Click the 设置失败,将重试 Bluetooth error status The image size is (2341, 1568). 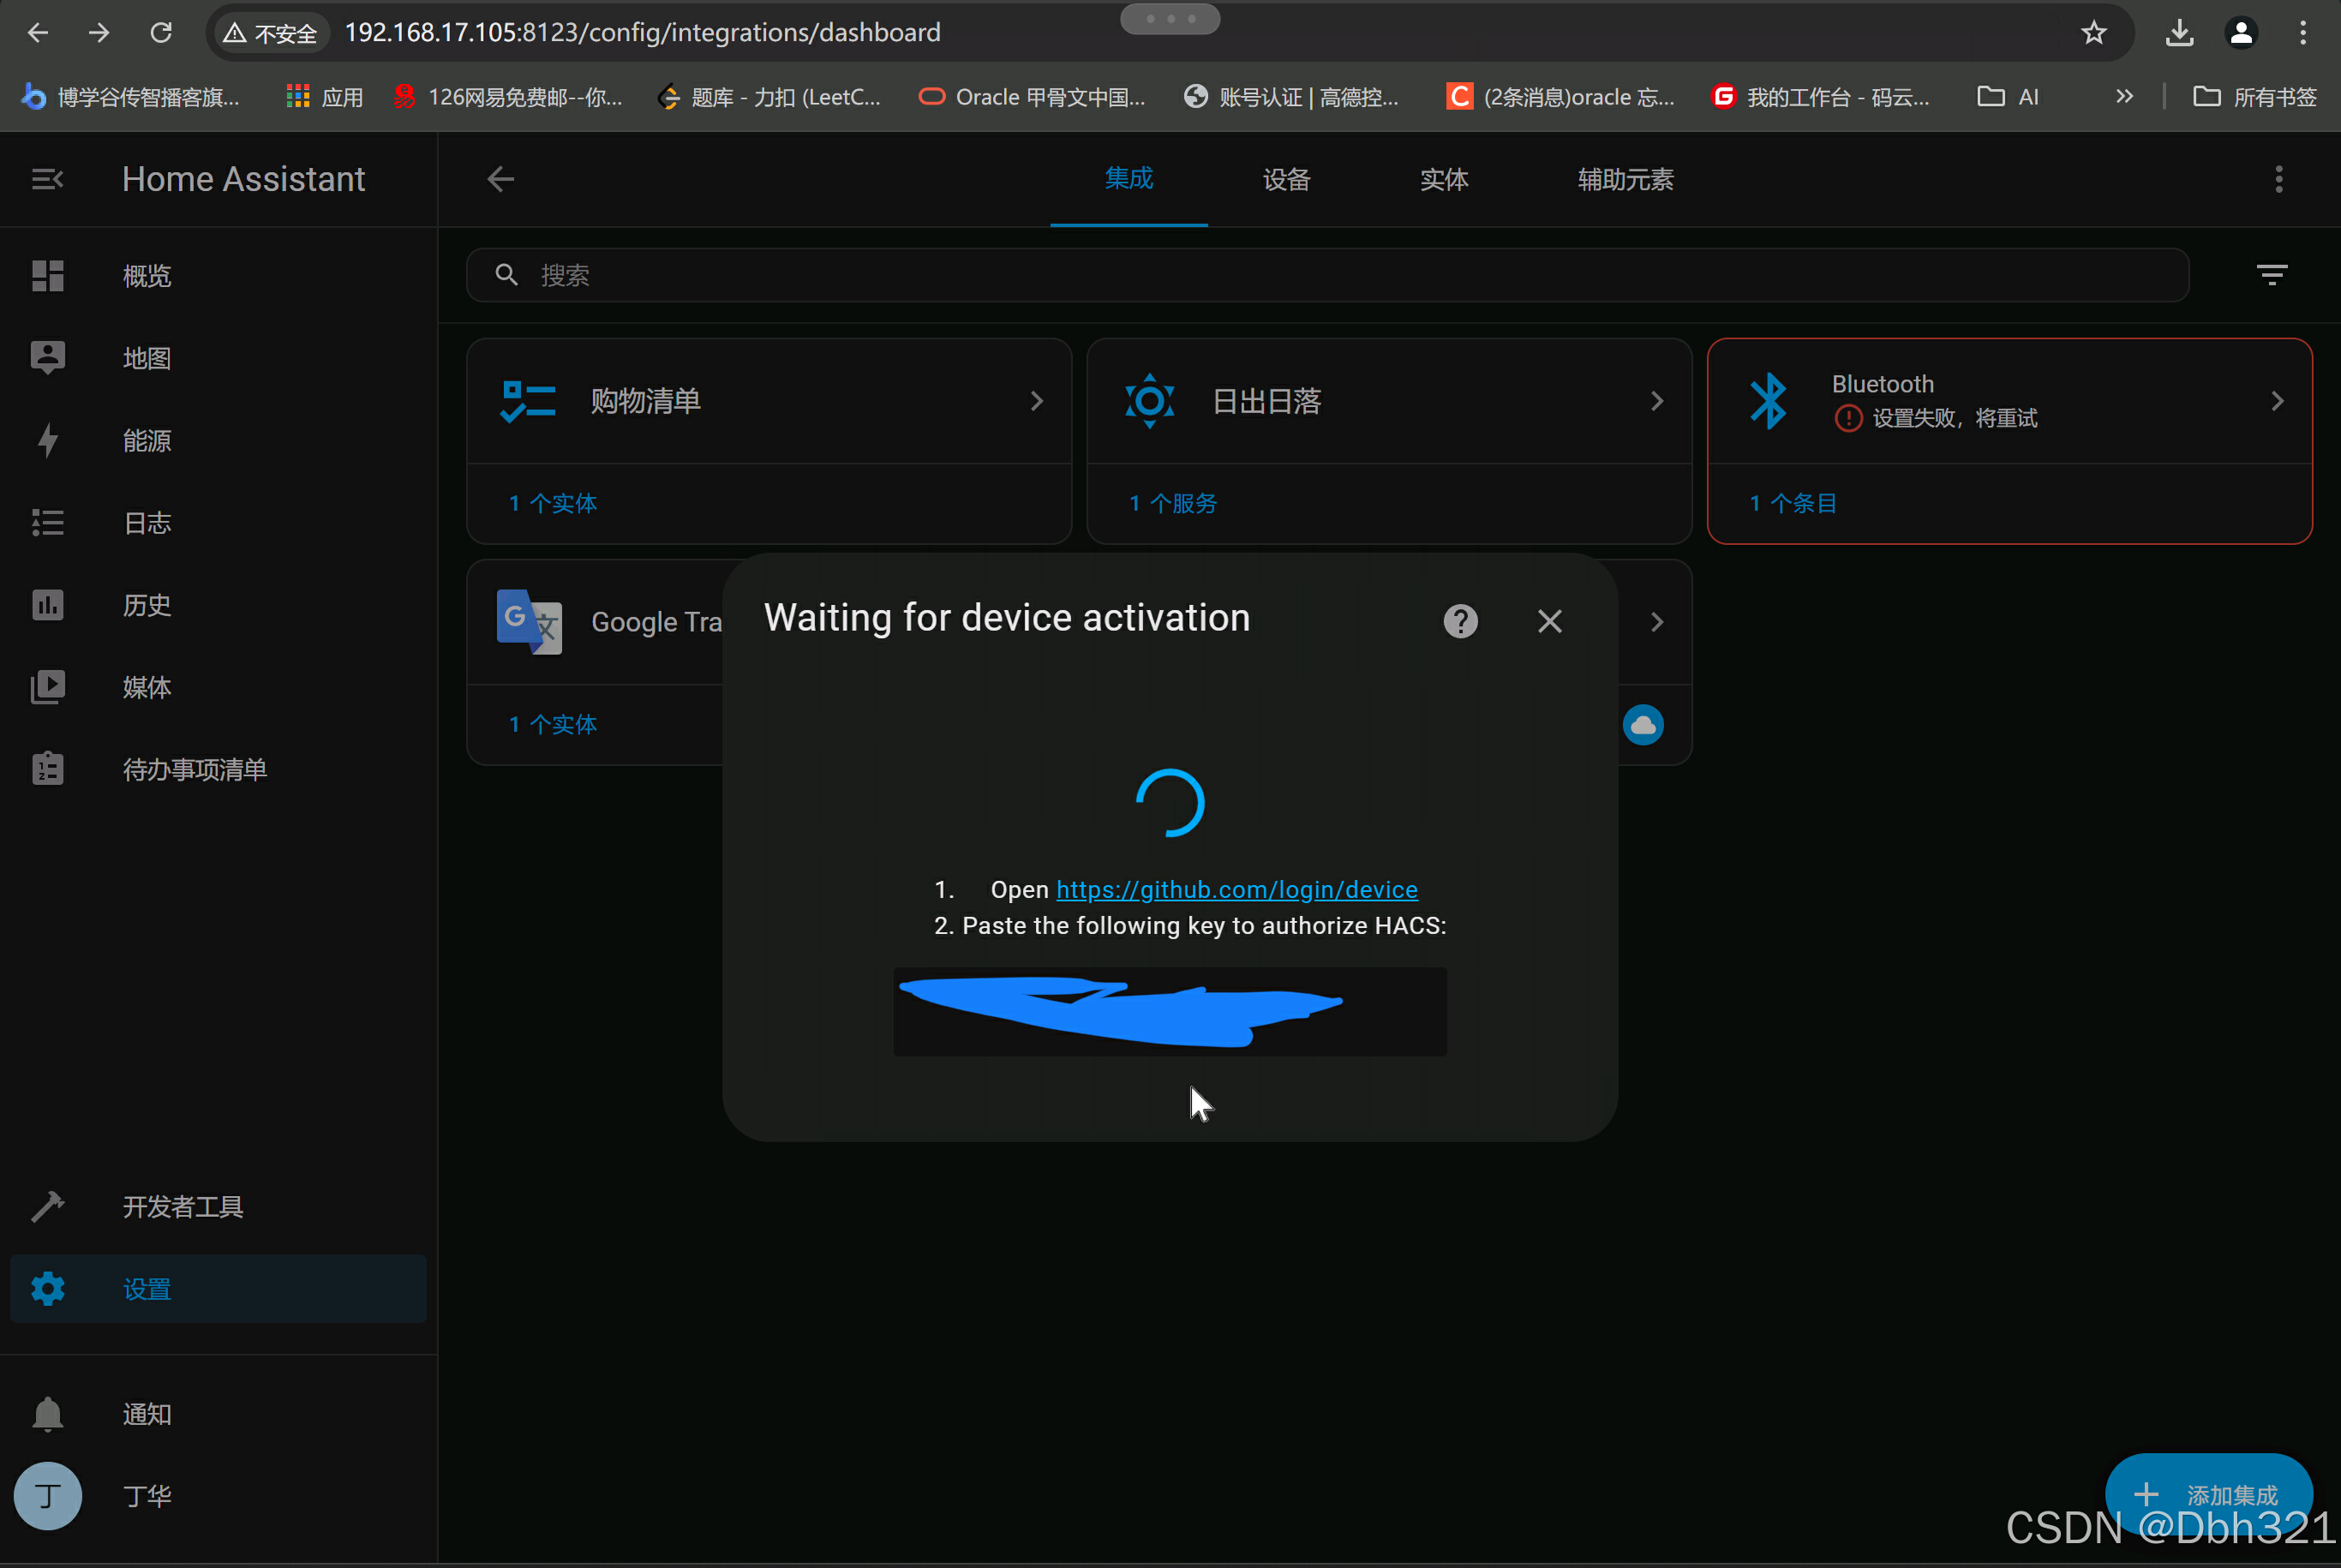tap(1936, 418)
